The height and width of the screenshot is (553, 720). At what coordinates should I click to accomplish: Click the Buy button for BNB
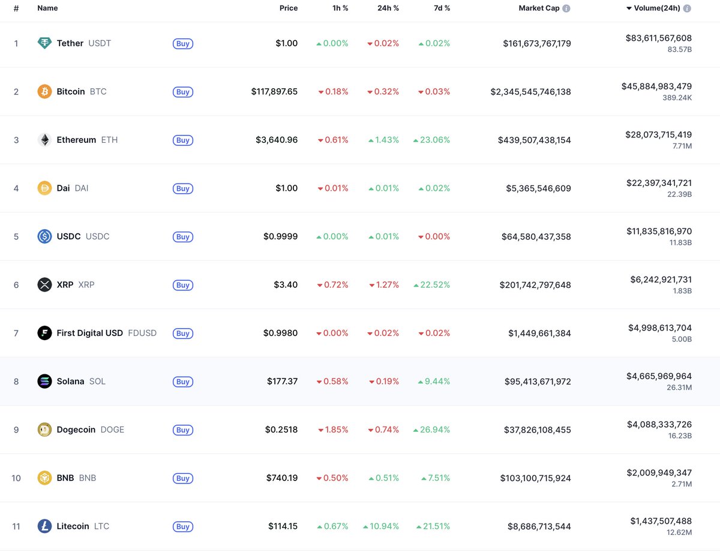pyautogui.click(x=183, y=478)
